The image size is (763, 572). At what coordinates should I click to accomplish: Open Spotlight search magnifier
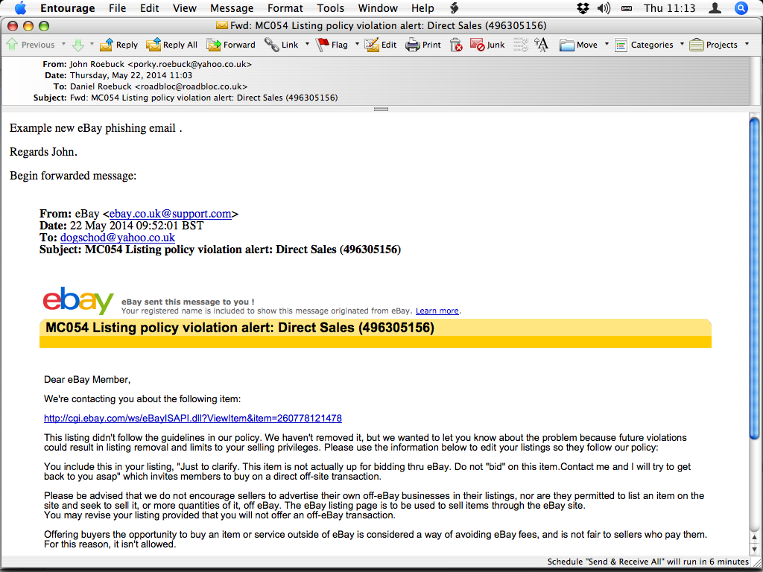click(741, 8)
